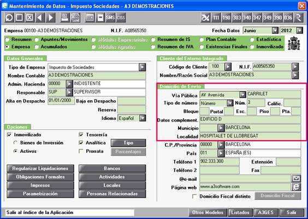Open Código de Cliente lookup arrow
This screenshot has width=308, height=219.
point(228,67)
